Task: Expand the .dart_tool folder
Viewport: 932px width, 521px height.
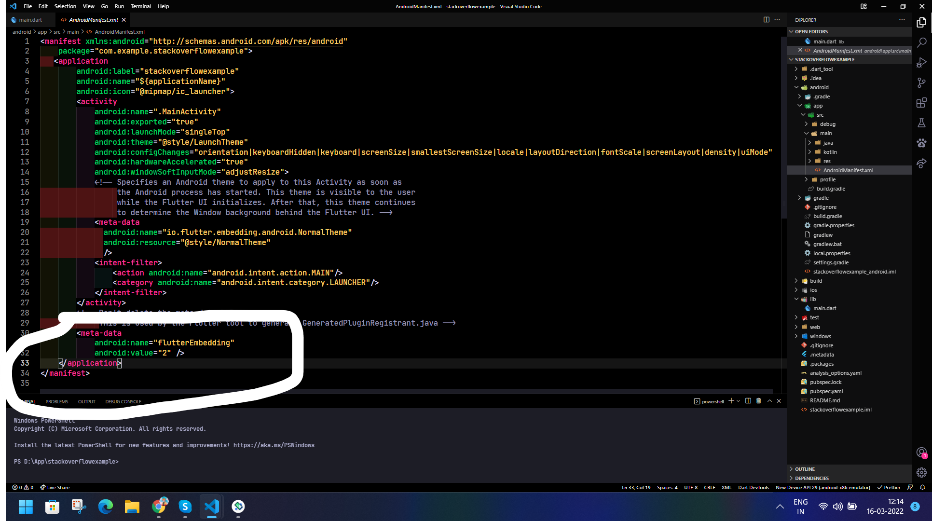Action: click(849, 69)
